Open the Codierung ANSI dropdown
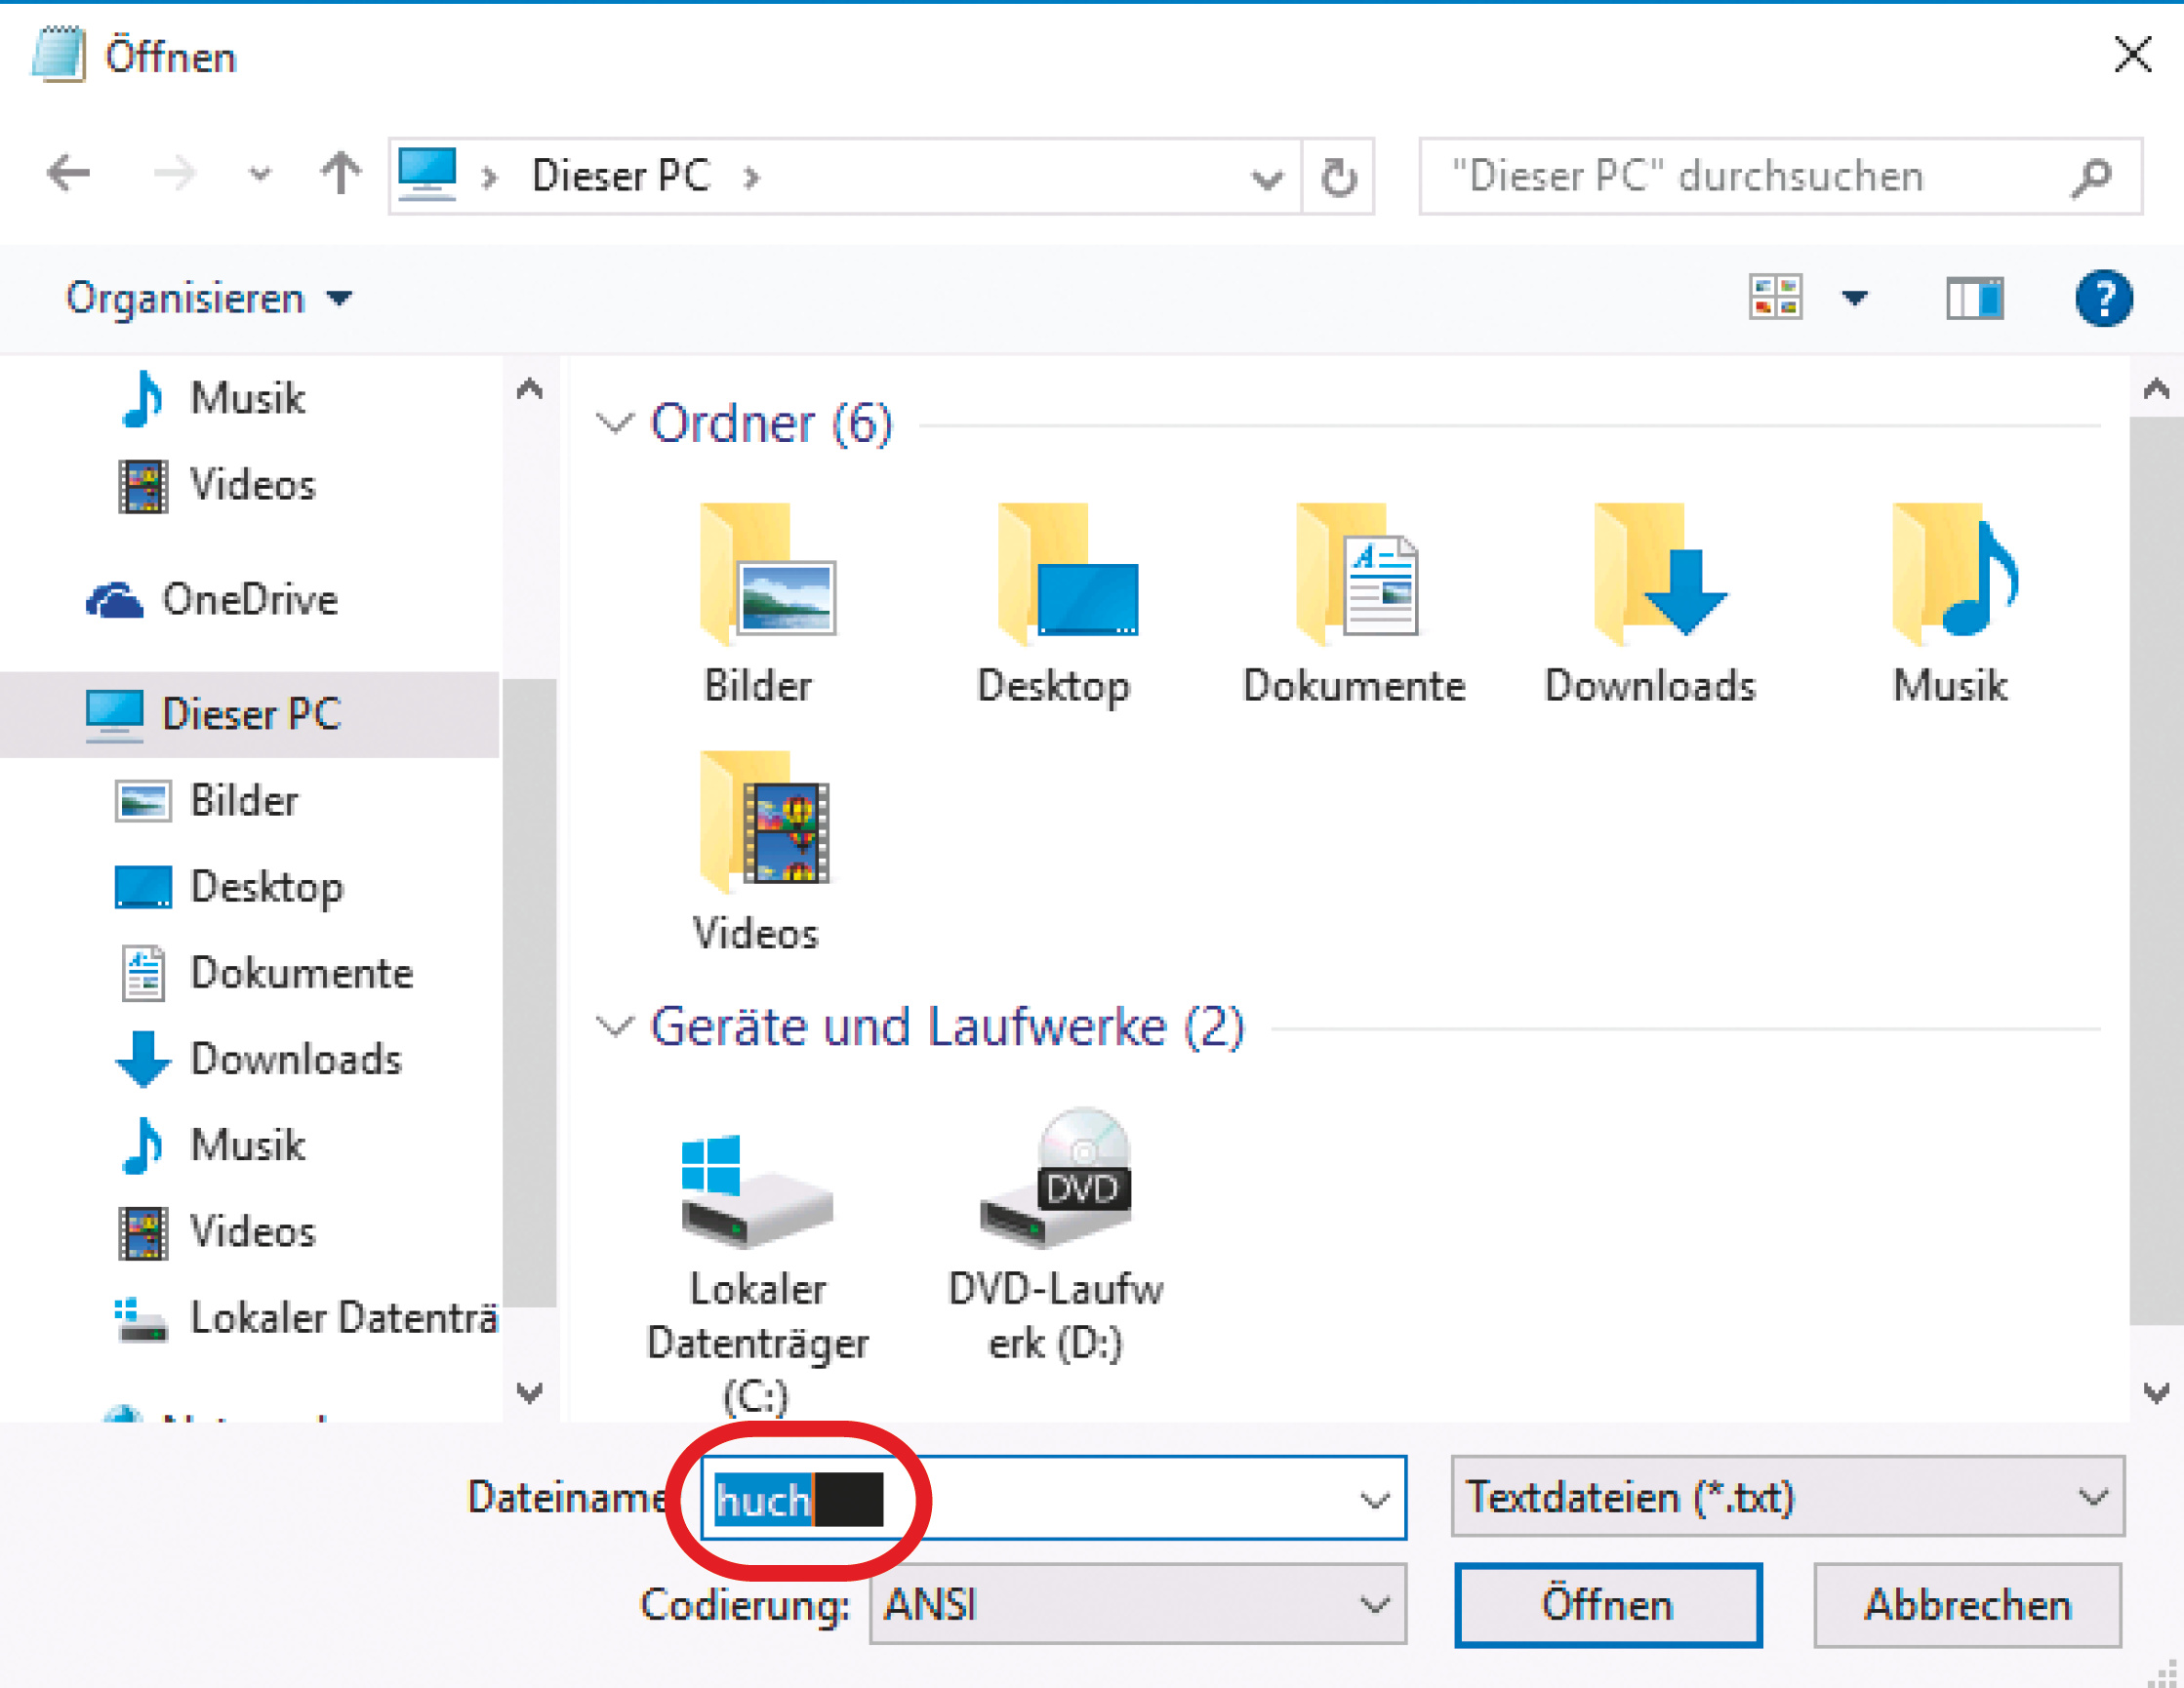 click(1138, 1605)
